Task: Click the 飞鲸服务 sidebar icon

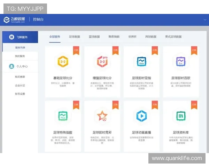Action: 11,37
